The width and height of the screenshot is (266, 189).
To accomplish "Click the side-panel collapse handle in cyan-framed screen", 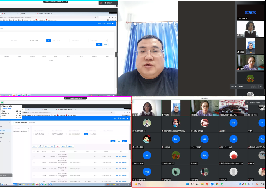I will (116, 55).
